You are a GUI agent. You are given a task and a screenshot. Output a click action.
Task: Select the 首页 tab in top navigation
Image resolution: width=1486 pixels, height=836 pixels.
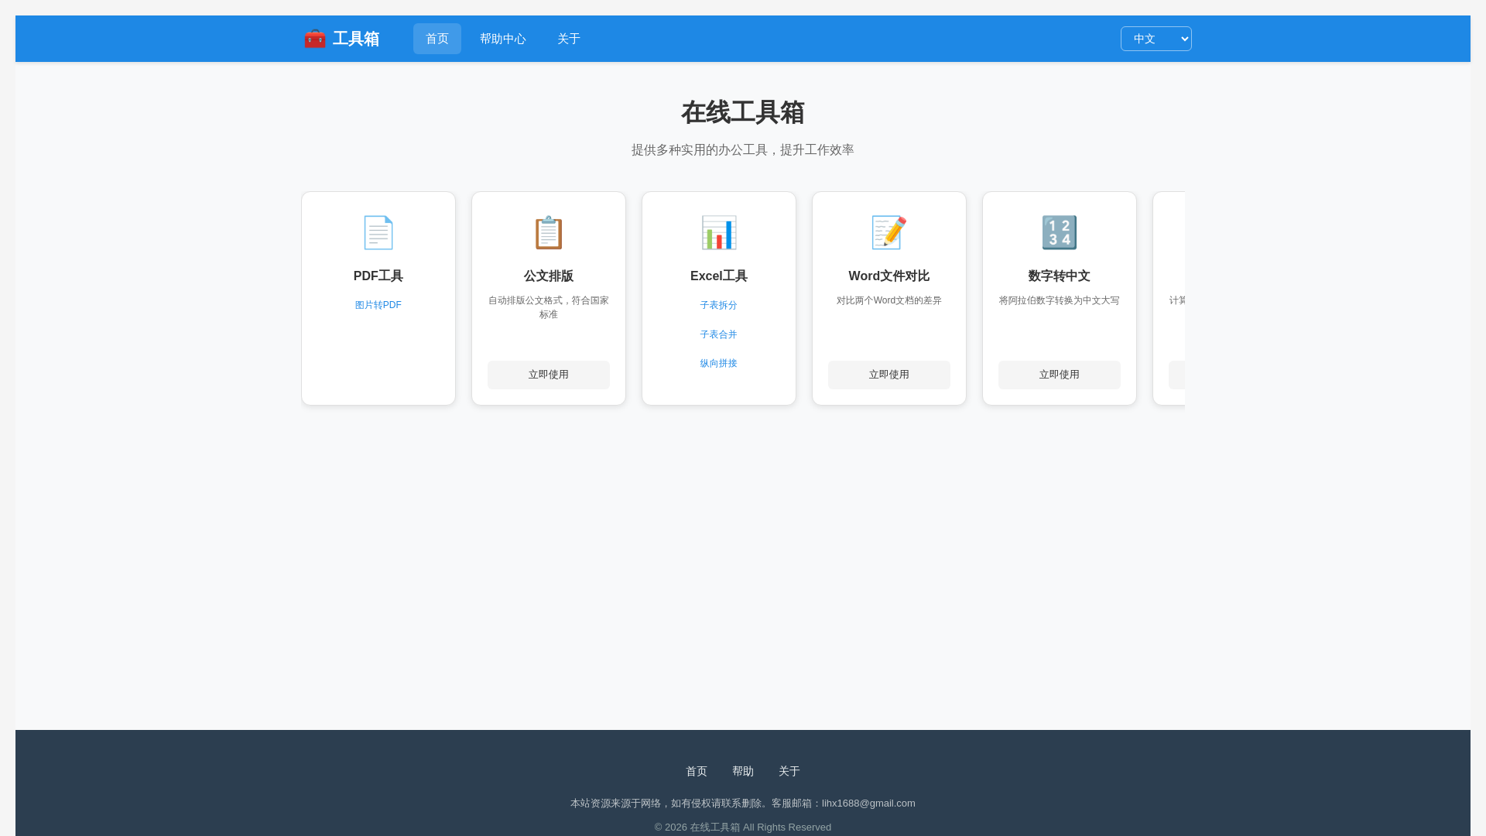pyautogui.click(x=437, y=39)
